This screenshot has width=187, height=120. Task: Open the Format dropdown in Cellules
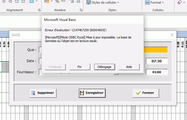pyautogui.click(x=155, y=3)
